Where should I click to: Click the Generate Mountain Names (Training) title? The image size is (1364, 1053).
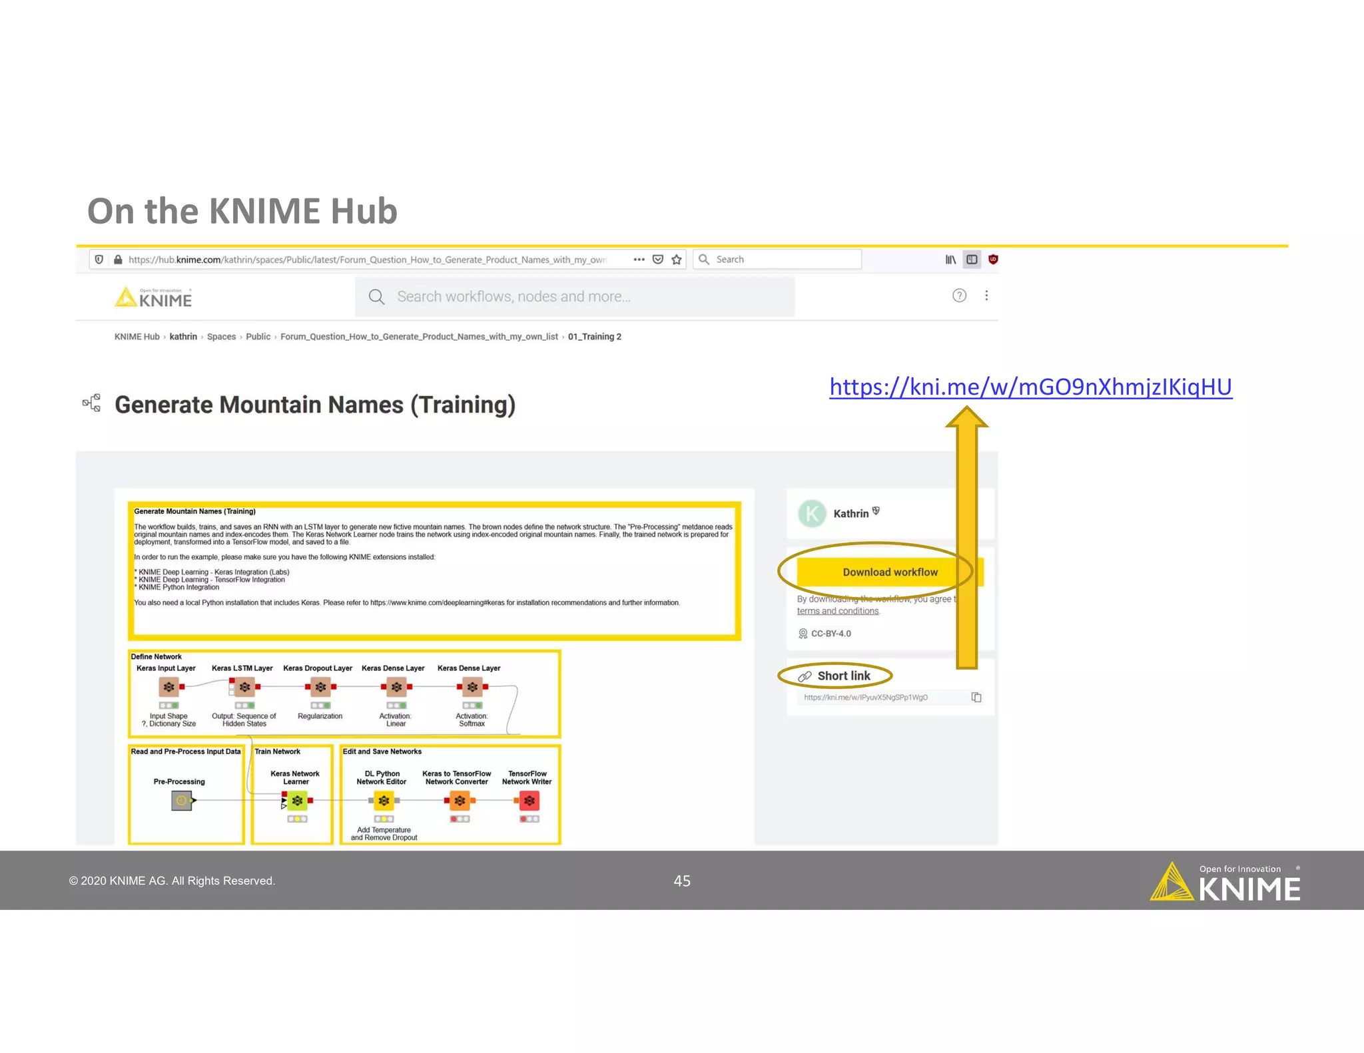[315, 405]
